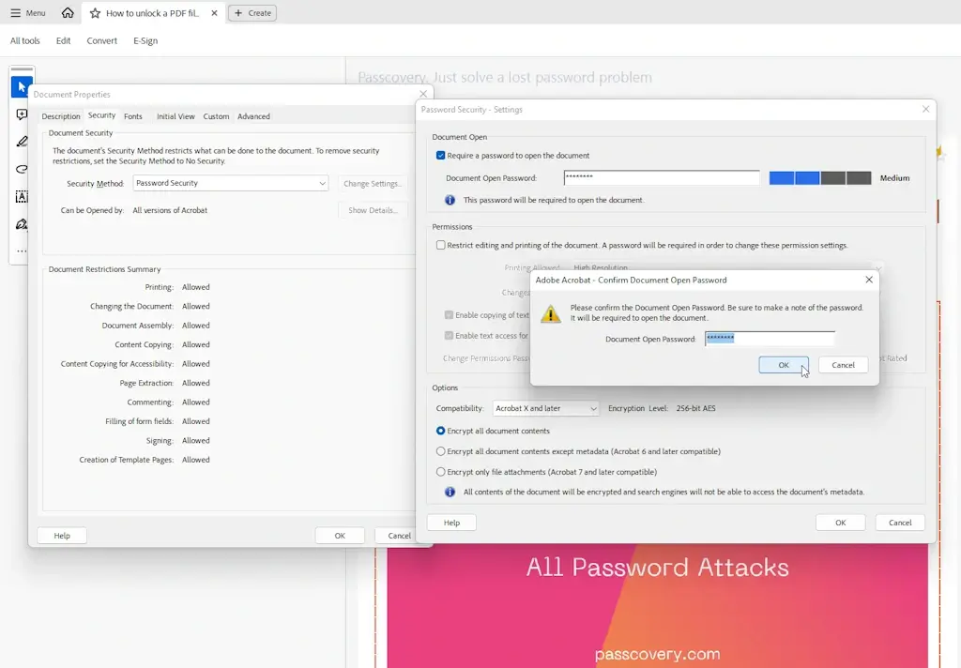Click Document Open Password field in Settings
961x668 pixels.
(662, 177)
